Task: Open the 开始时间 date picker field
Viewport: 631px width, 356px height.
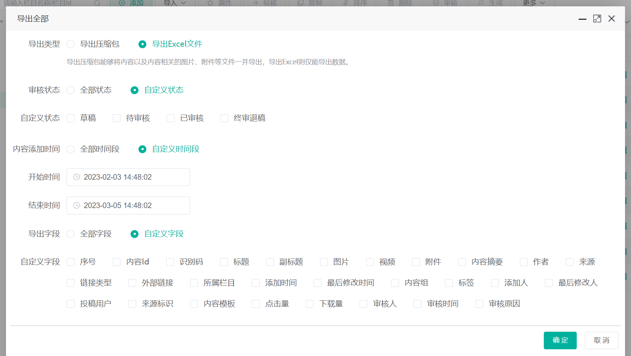Action: [x=128, y=177]
